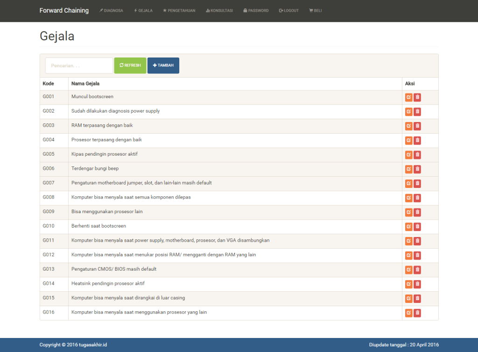Image resolution: width=478 pixels, height=352 pixels.
Task: Edit G006 Terdengar bungi beep
Action: (x=408, y=169)
